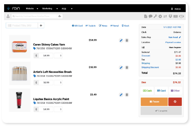This screenshot has width=192, height=127.
Task: Edit the Caren Skinny Cakes Yarn line
Action: 121,40
